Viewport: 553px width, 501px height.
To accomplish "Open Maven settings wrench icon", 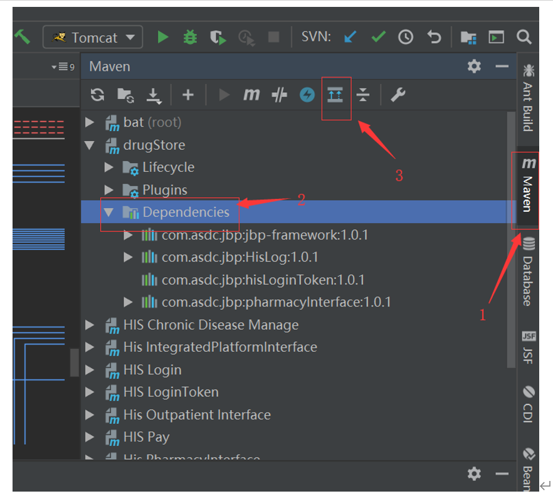I will pos(398,95).
